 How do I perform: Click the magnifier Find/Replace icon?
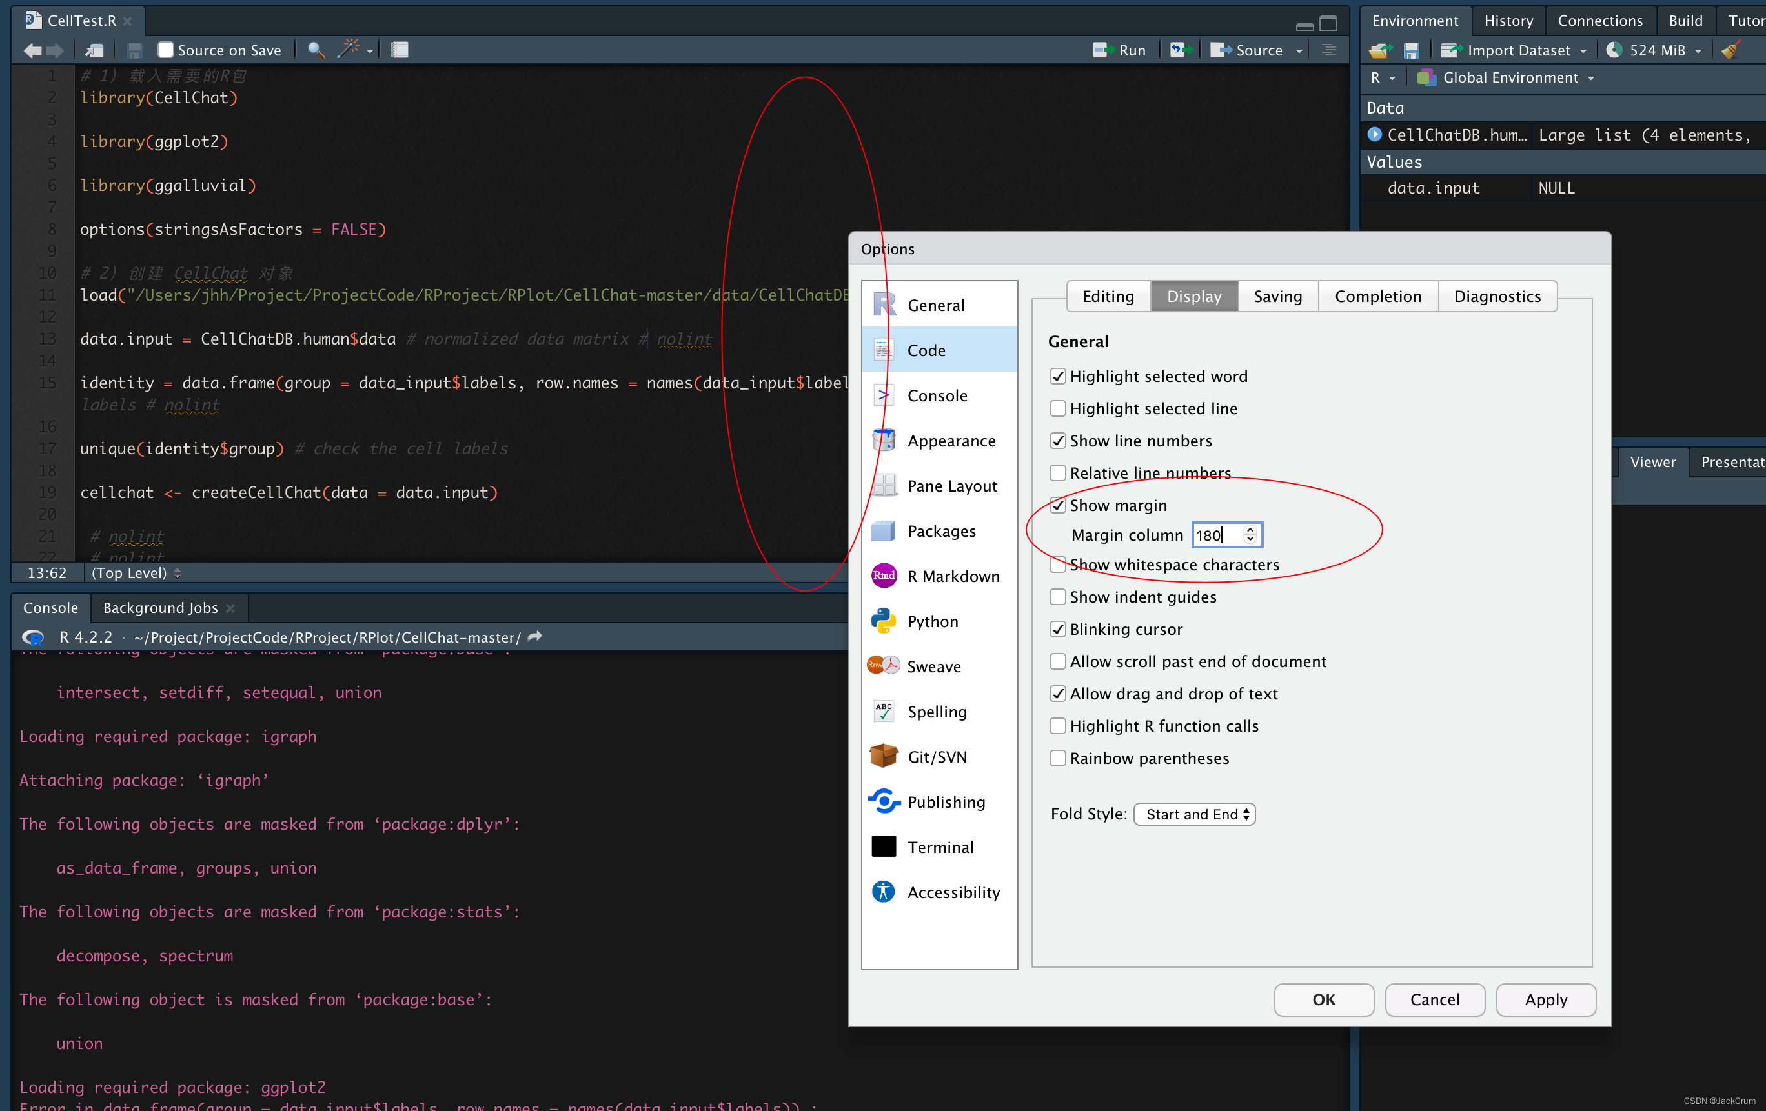(316, 50)
